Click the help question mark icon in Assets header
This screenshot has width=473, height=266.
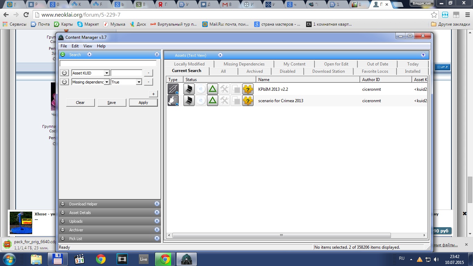point(423,55)
